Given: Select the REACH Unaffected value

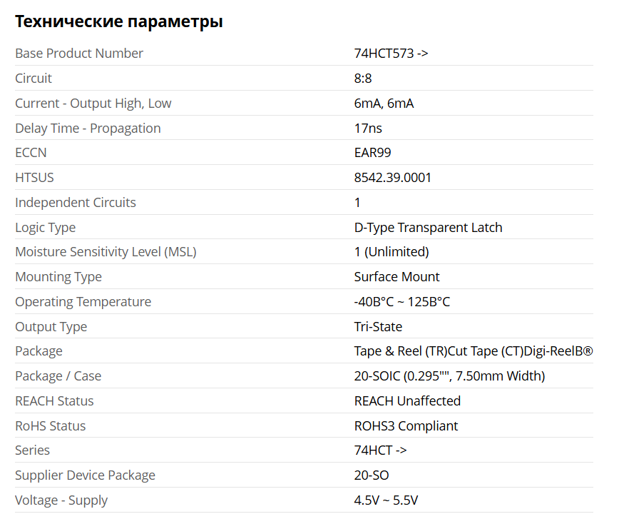Looking at the screenshot, I should [407, 401].
